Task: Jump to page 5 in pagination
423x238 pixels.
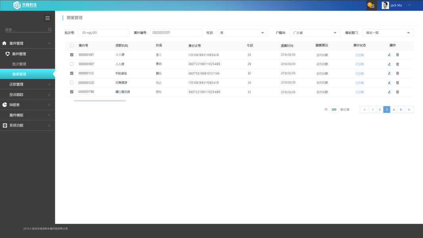Action: point(401,109)
